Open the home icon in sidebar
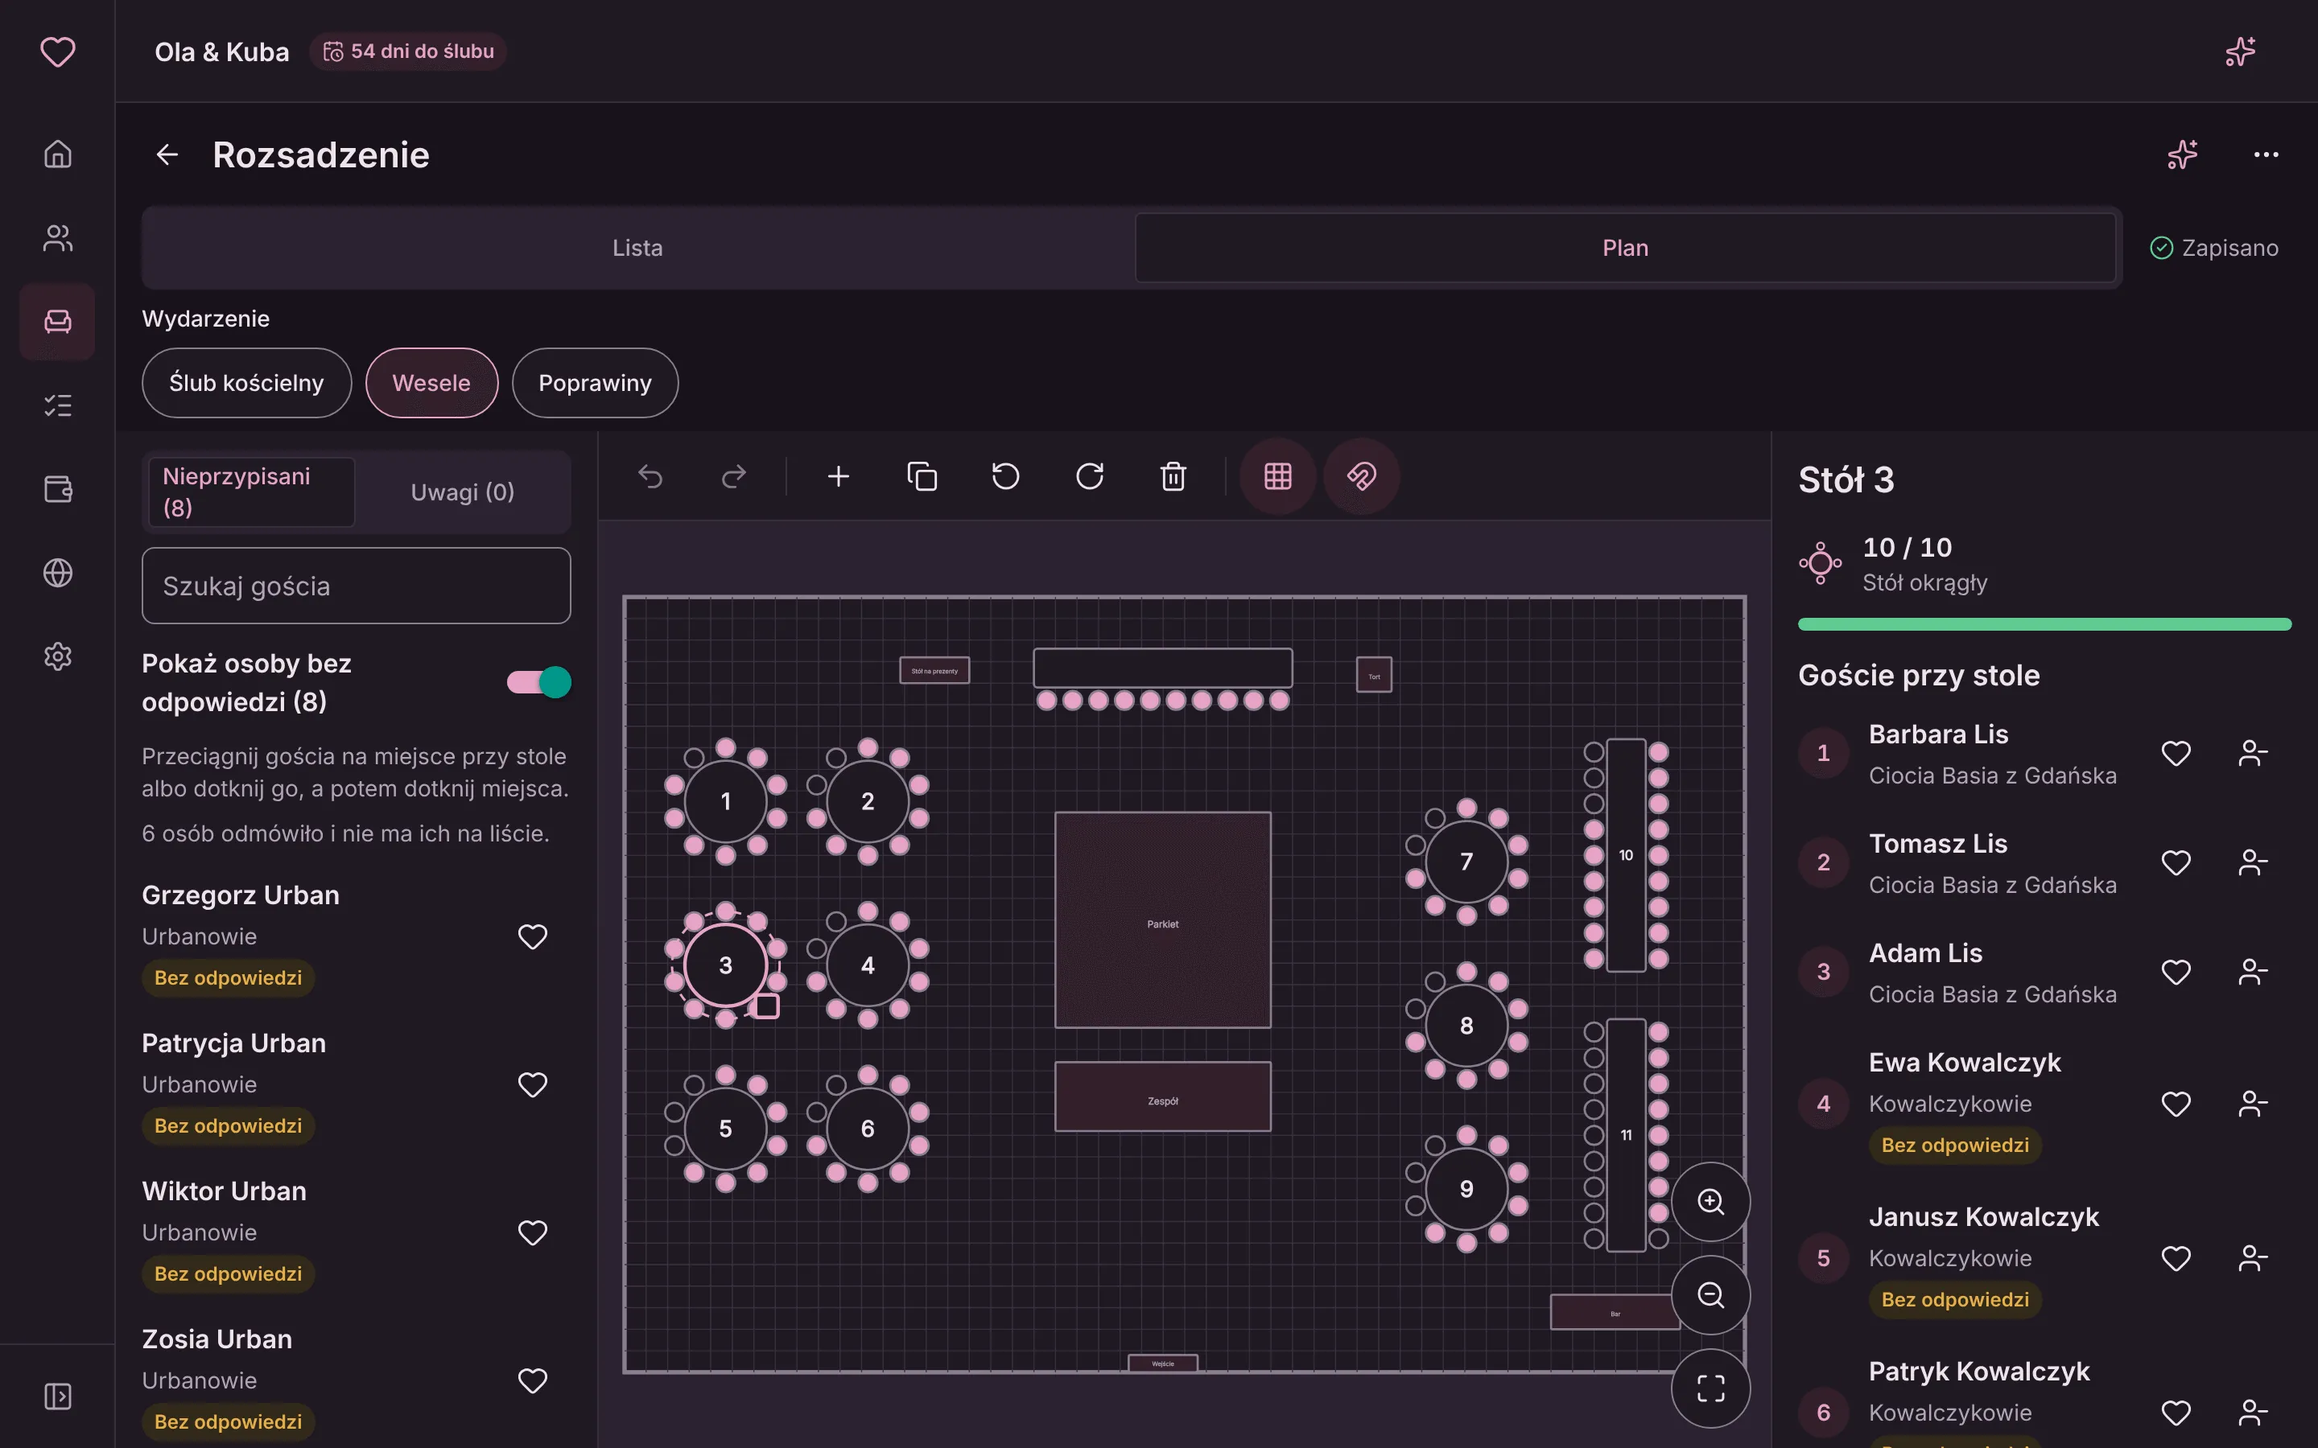Viewport: 2318px width, 1448px height. coord(57,153)
